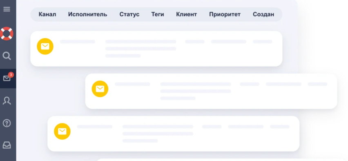Open the Теги filter
The width and height of the screenshot is (348, 161).
[158, 14]
